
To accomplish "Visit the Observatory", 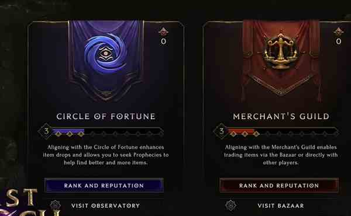I will tap(105, 205).
